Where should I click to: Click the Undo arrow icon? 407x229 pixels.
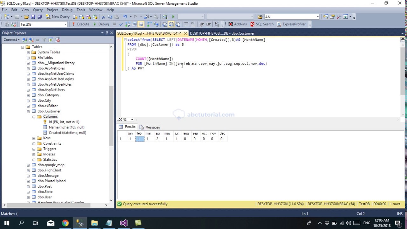coord(125,17)
